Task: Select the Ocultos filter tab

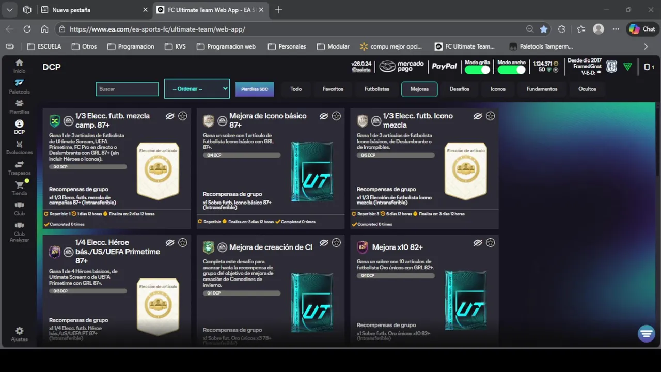Action: point(587,89)
